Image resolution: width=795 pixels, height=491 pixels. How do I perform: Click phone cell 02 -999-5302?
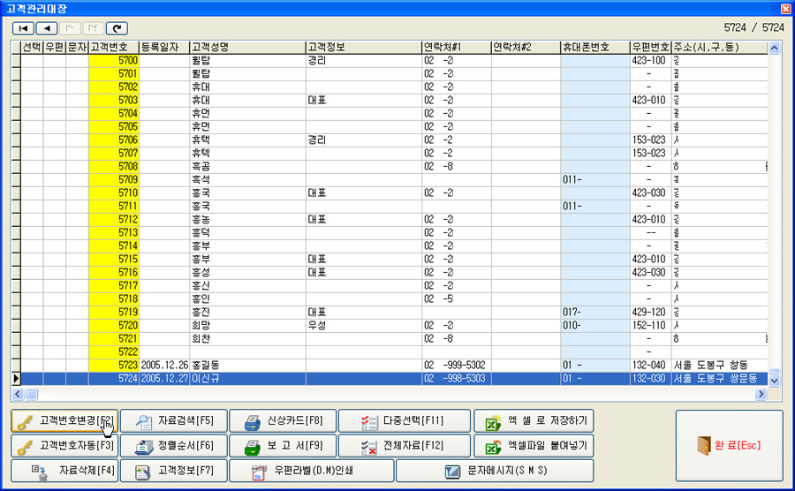click(x=457, y=366)
